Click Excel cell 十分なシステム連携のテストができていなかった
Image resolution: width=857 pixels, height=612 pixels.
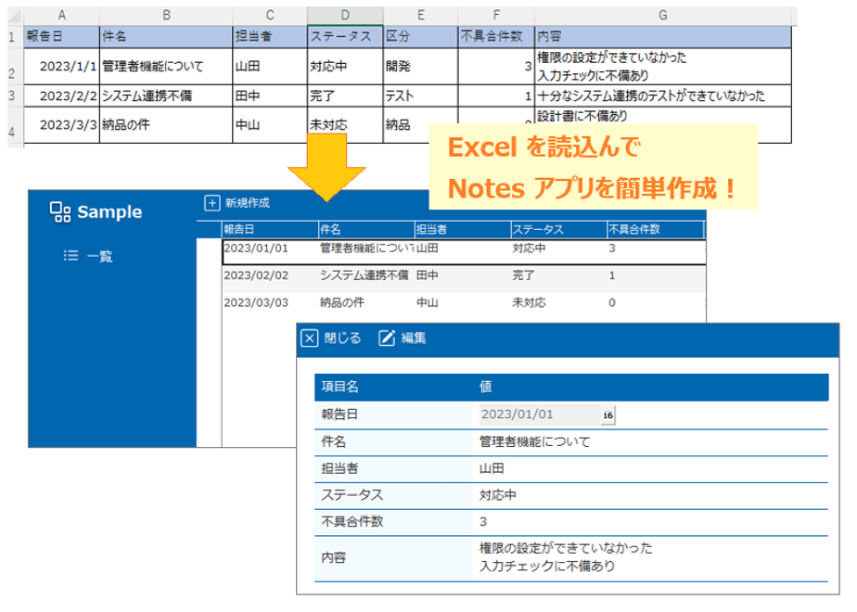(x=662, y=96)
